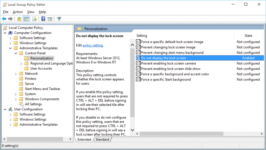The height and width of the screenshot is (150, 266).
Task: Click the policy setting link
Action: (x=93, y=45)
